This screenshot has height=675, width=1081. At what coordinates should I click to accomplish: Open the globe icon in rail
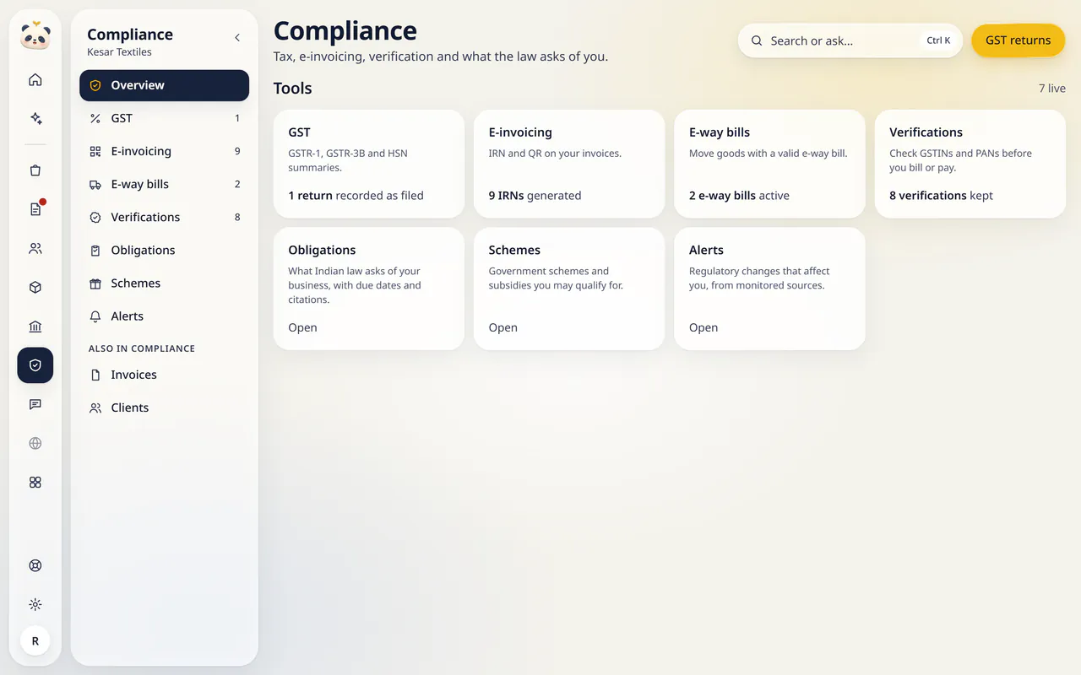pyautogui.click(x=35, y=443)
